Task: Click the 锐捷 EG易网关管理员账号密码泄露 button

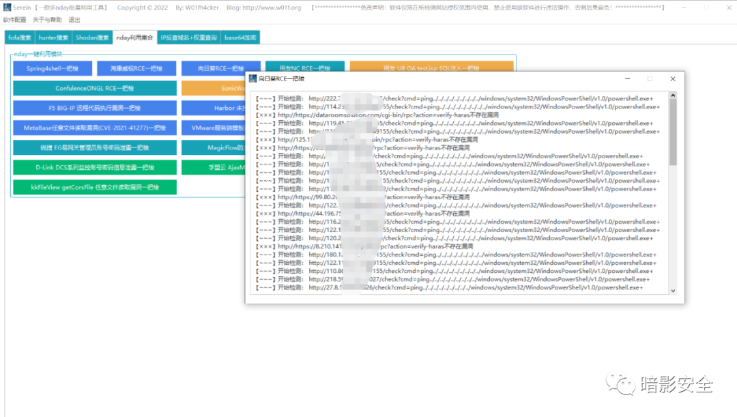Action: coord(95,147)
